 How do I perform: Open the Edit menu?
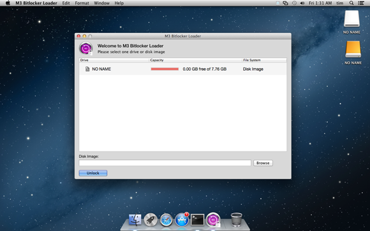pyautogui.click(x=66, y=3)
